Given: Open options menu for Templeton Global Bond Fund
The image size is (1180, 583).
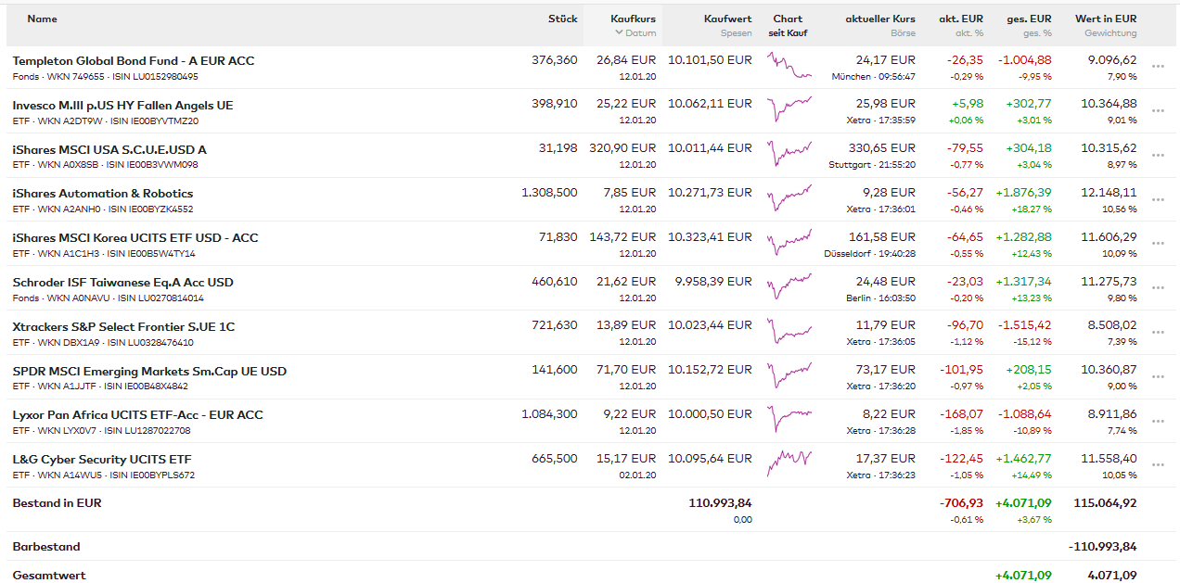Looking at the screenshot, I should [1158, 67].
